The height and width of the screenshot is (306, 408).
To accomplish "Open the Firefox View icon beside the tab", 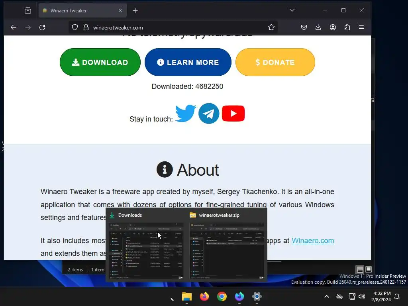I will point(28,10).
